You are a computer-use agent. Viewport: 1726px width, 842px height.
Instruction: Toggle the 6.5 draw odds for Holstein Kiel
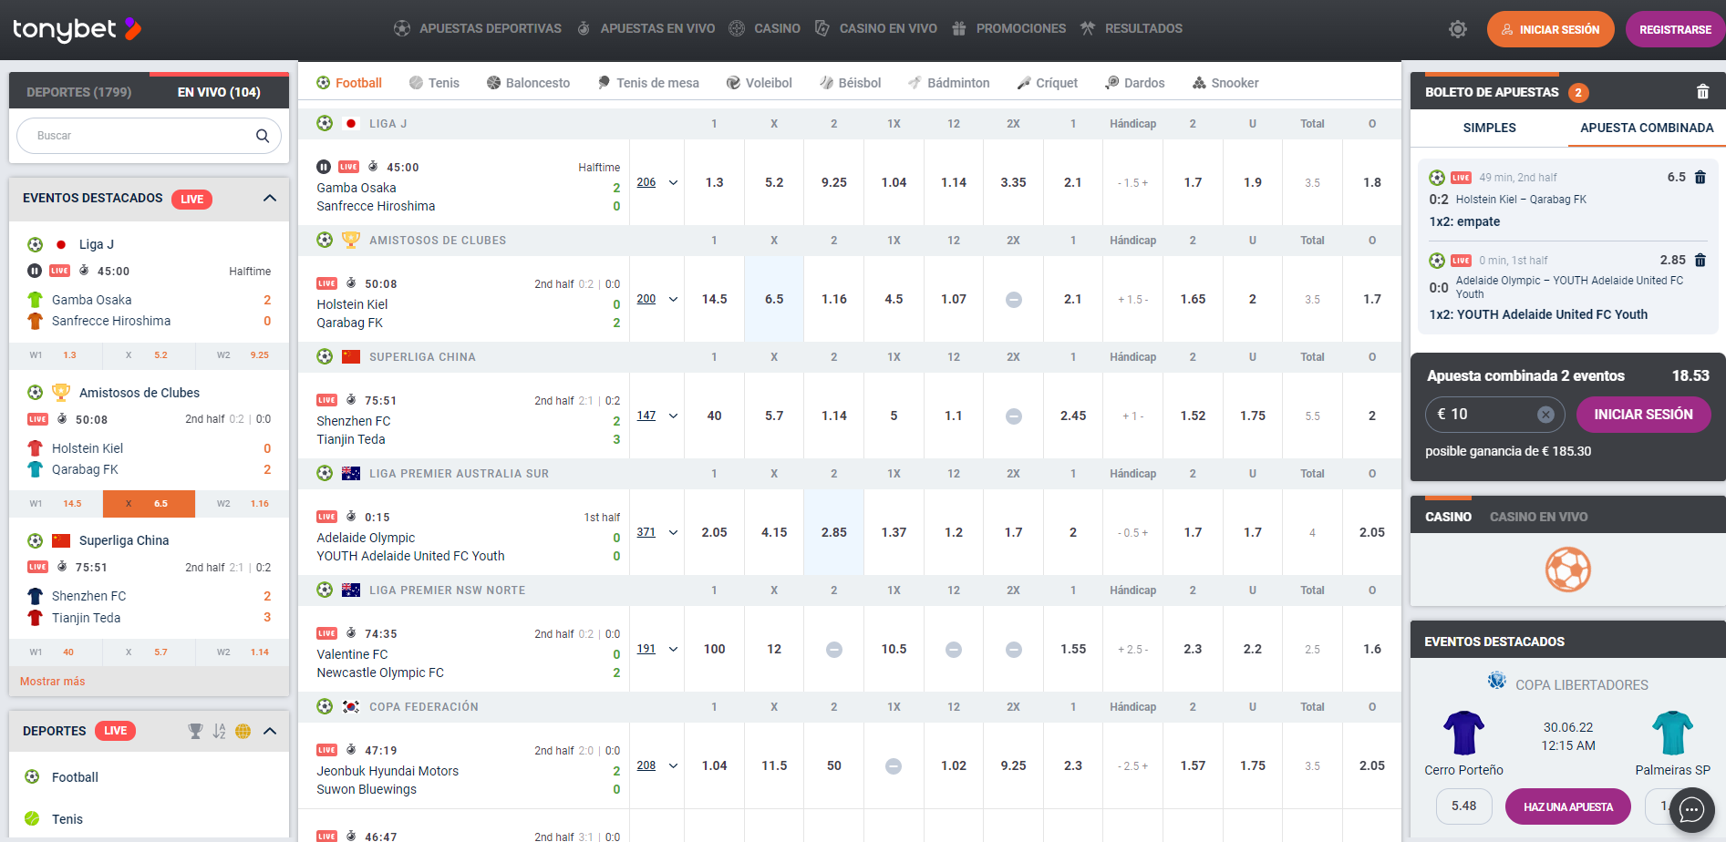[x=774, y=299]
